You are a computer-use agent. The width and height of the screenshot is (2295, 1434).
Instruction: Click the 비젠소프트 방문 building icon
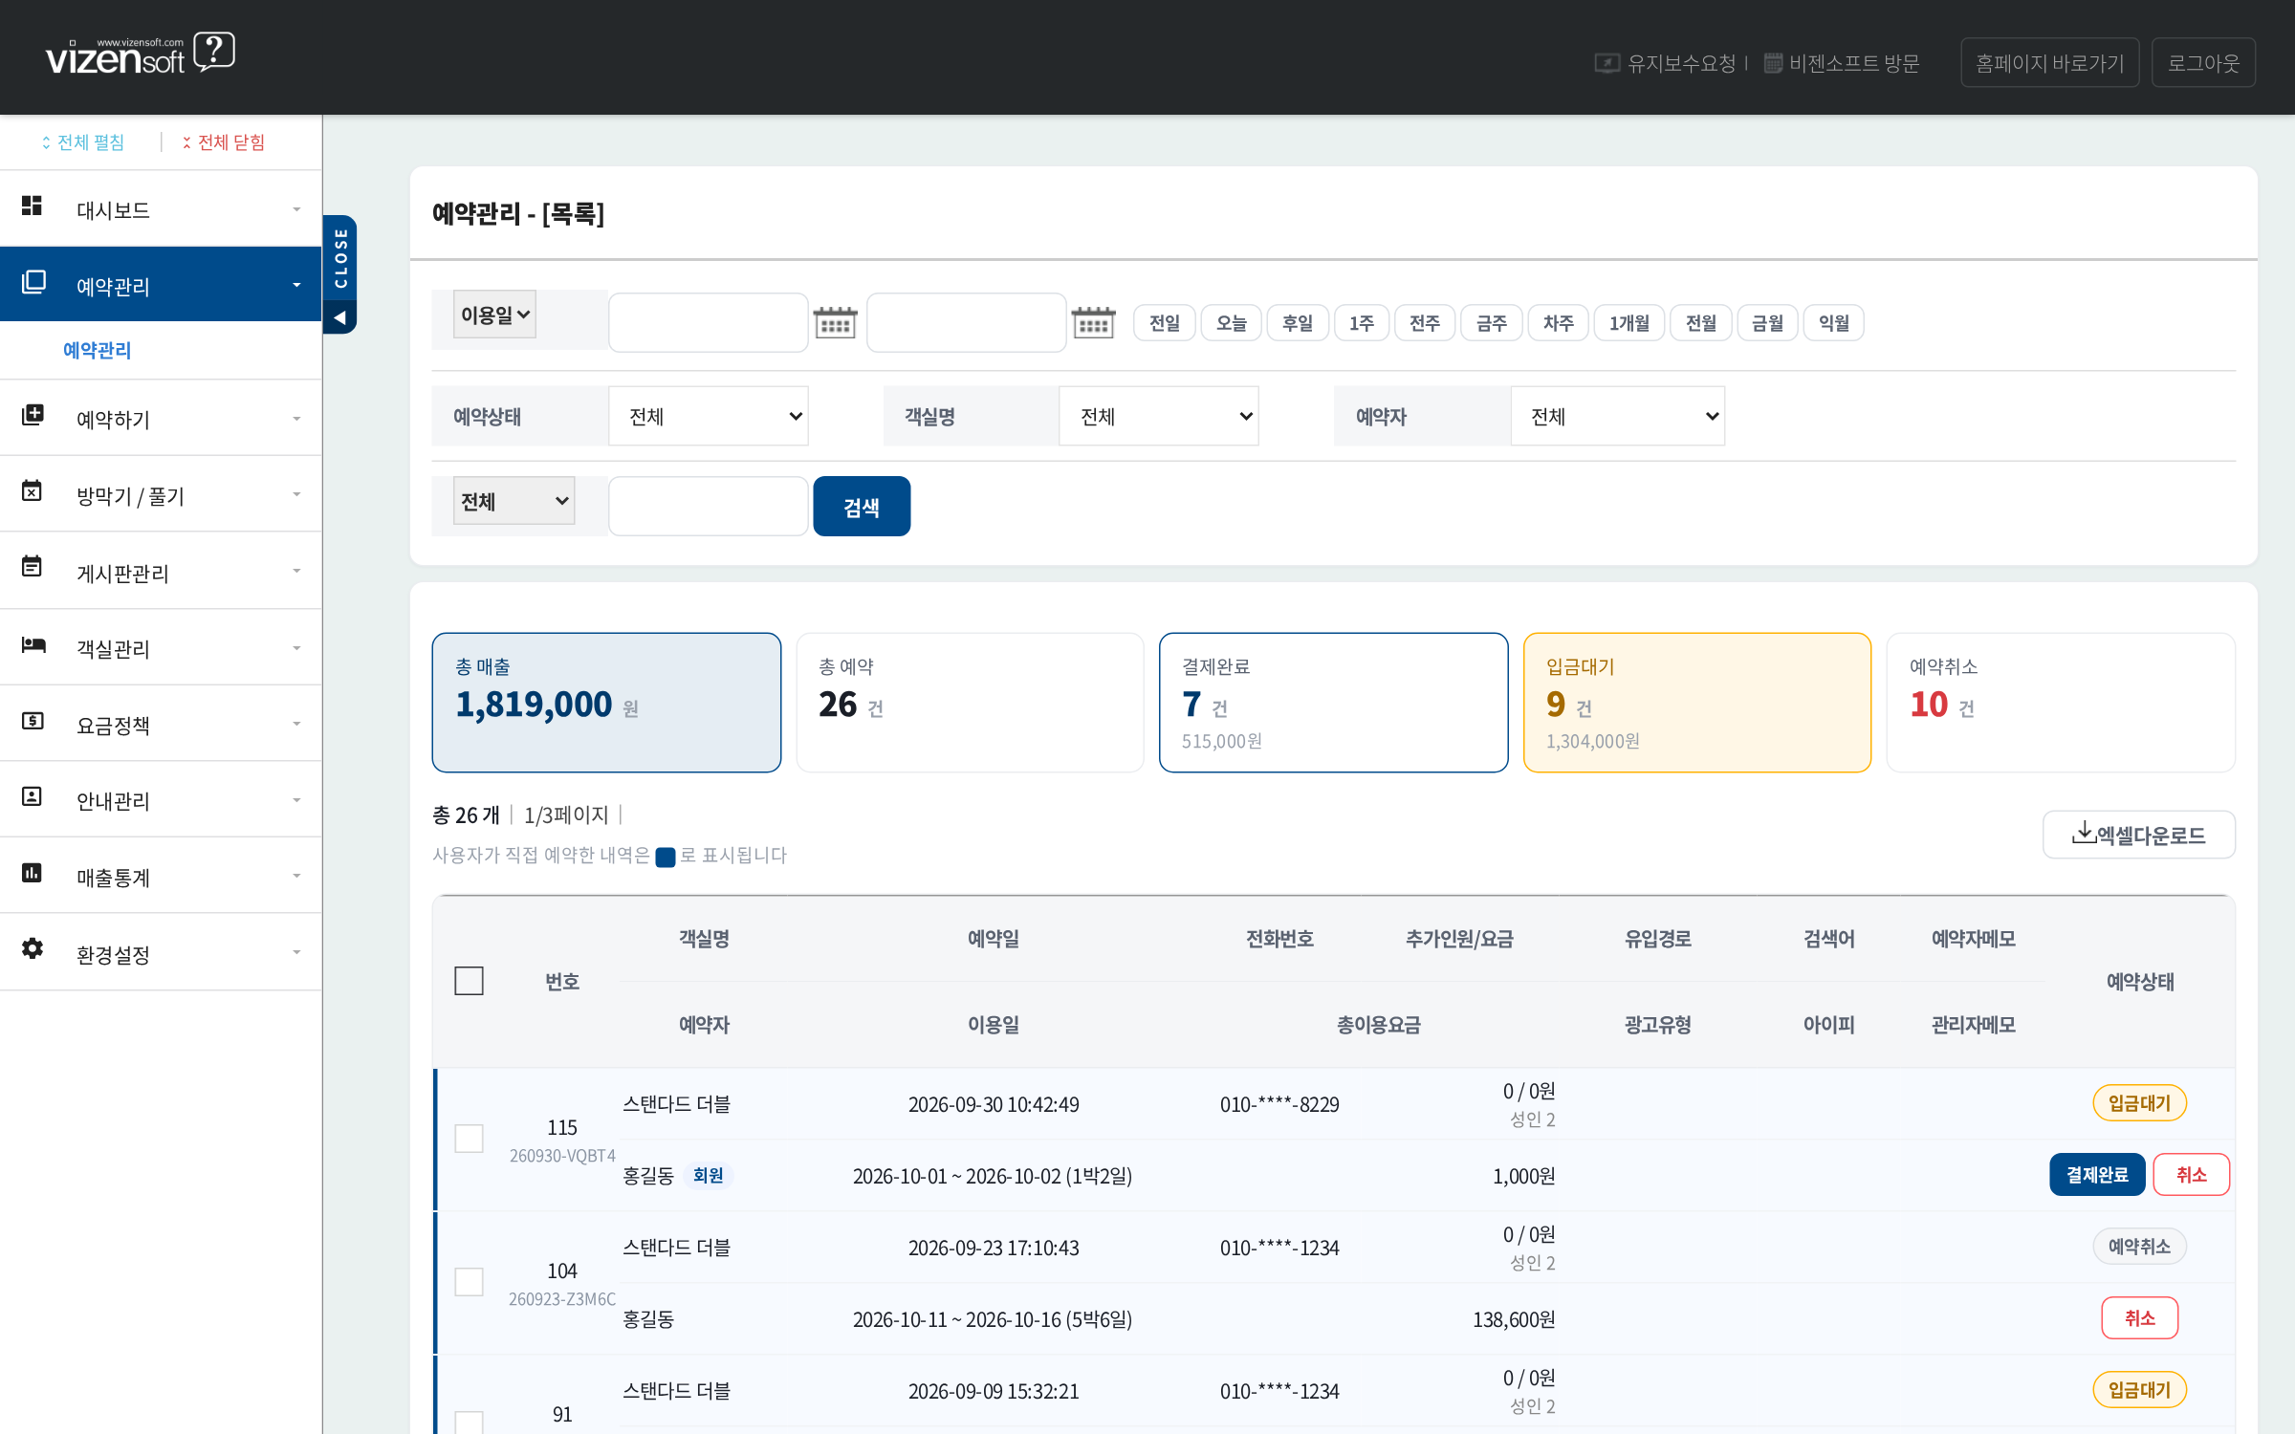tap(1773, 63)
